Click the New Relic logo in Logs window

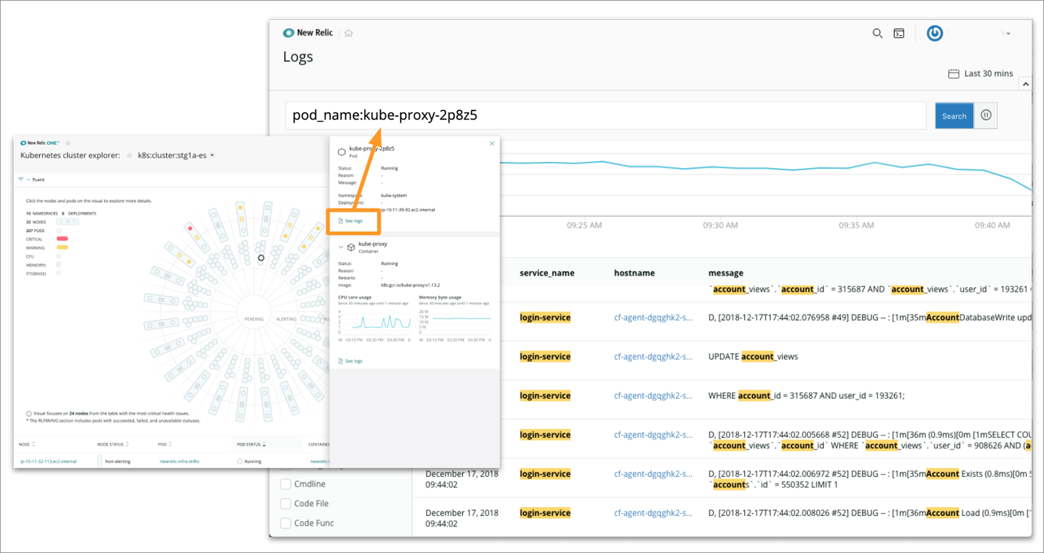308,33
